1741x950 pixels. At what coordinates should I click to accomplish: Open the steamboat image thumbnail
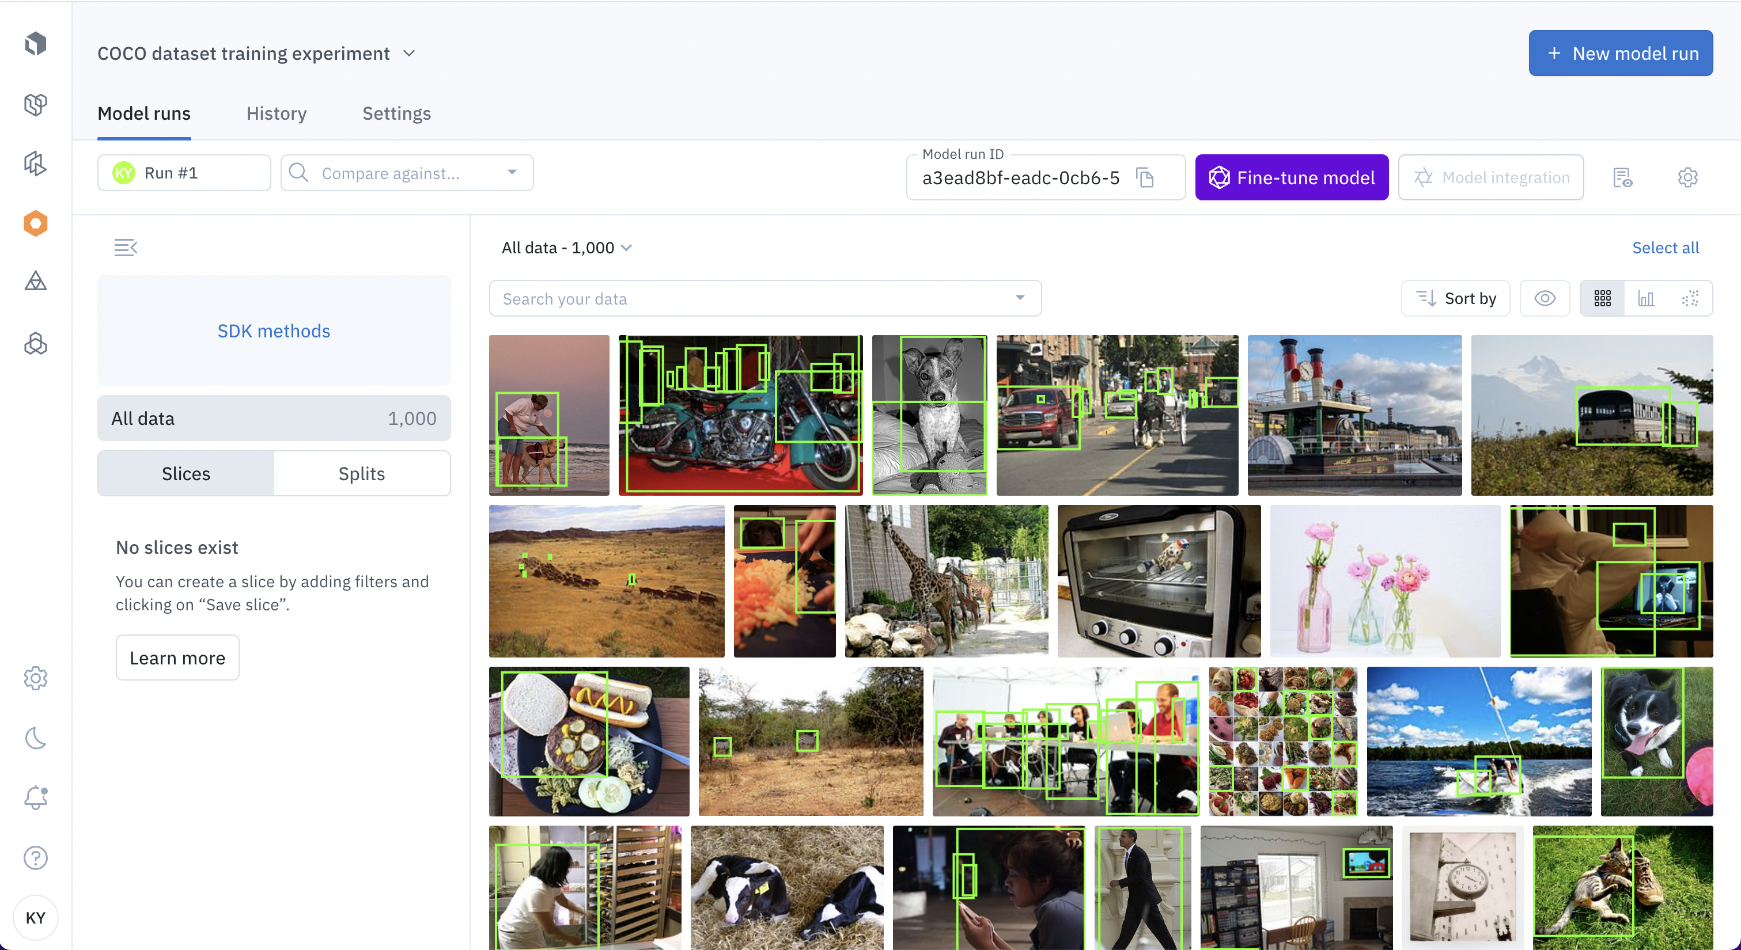(x=1354, y=415)
